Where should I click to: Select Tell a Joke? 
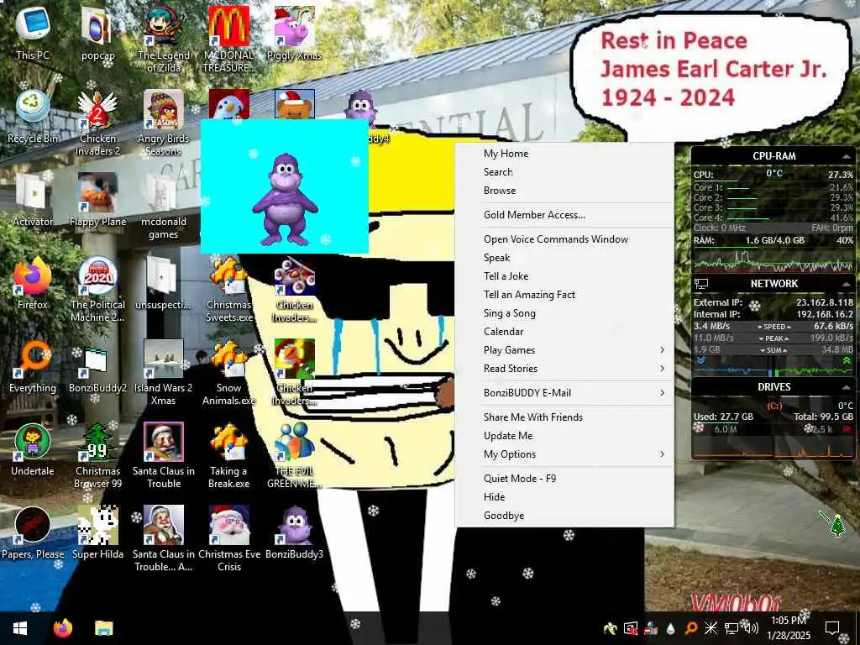click(x=565, y=276)
